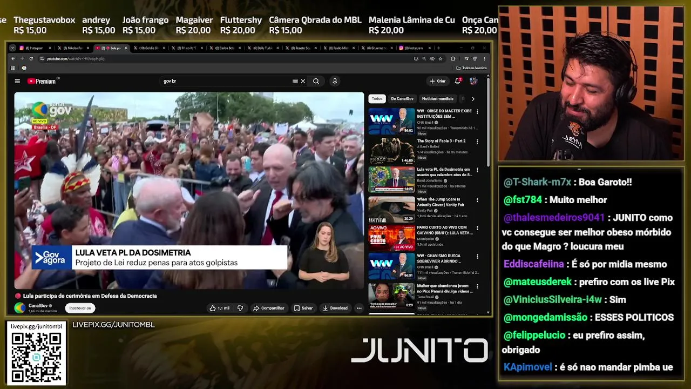691x389 pixels.
Task: Open 'Todos os favoritos' bookmarks folder
Action: tap(471, 68)
